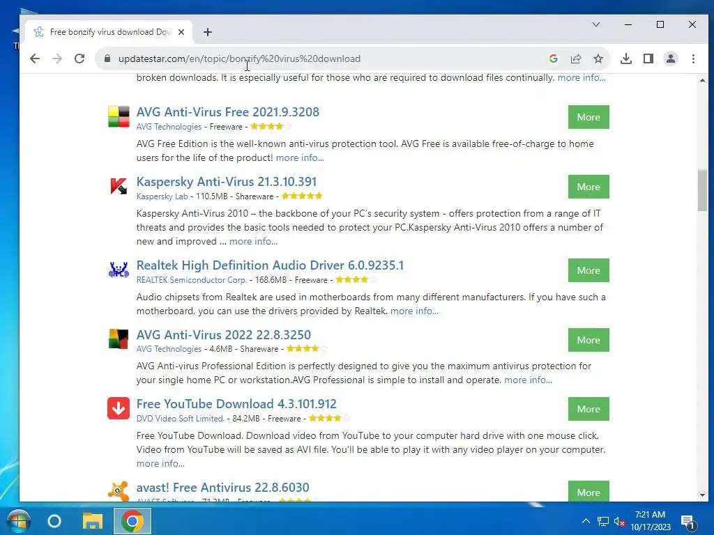The height and width of the screenshot is (535, 714).
Task: Click the page scrollbar thumb
Action: 702,190
